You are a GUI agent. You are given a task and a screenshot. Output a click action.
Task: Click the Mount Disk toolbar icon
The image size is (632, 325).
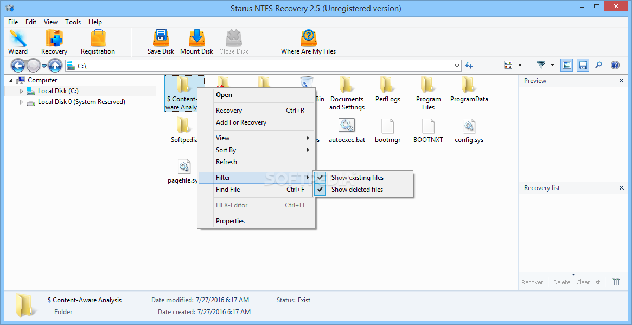pos(197,42)
